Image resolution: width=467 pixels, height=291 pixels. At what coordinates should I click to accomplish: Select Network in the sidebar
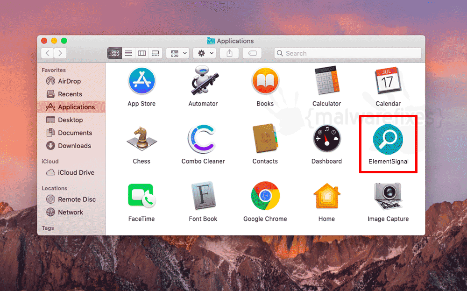point(71,213)
